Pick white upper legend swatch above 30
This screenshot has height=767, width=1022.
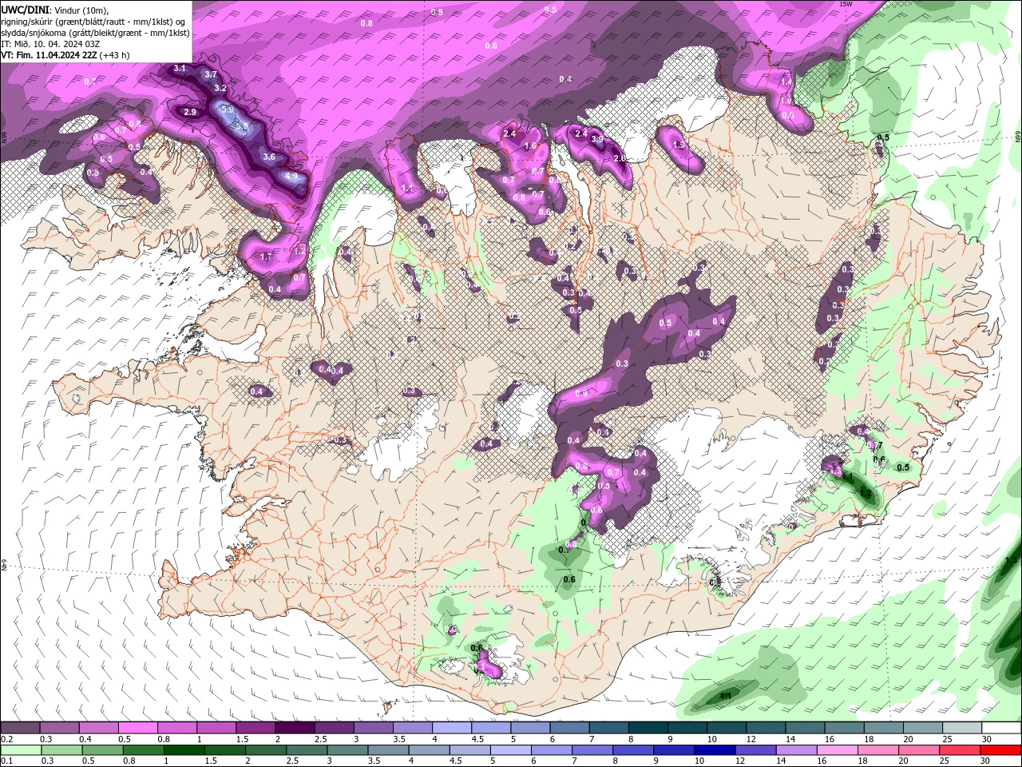tap(1001, 727)
